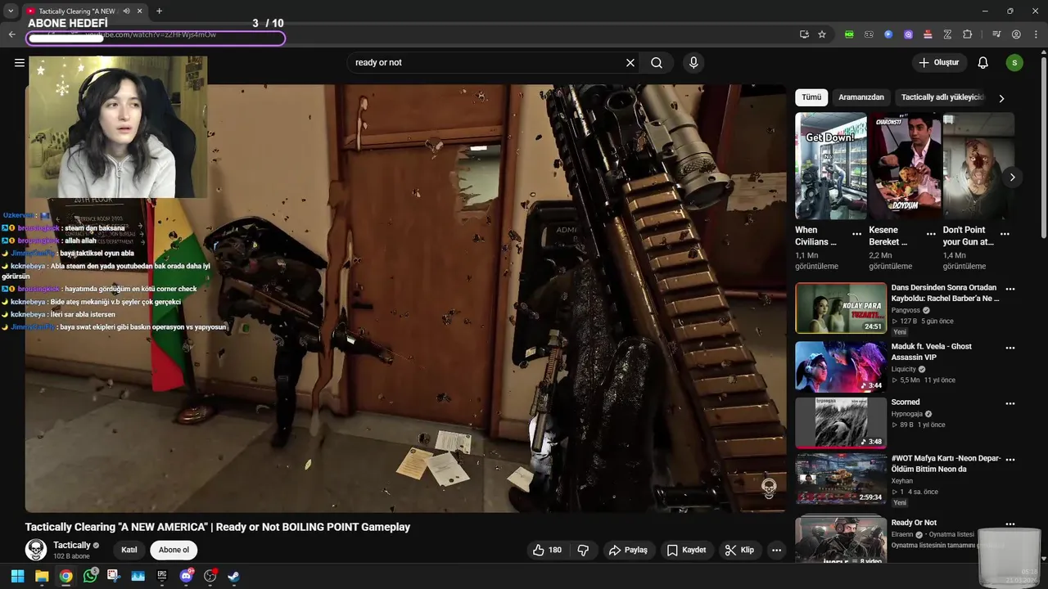This screenshot has height=589, width=1048.
Task: Select the Tactically adlı yükleyici chip
Action: coord(942,97)
